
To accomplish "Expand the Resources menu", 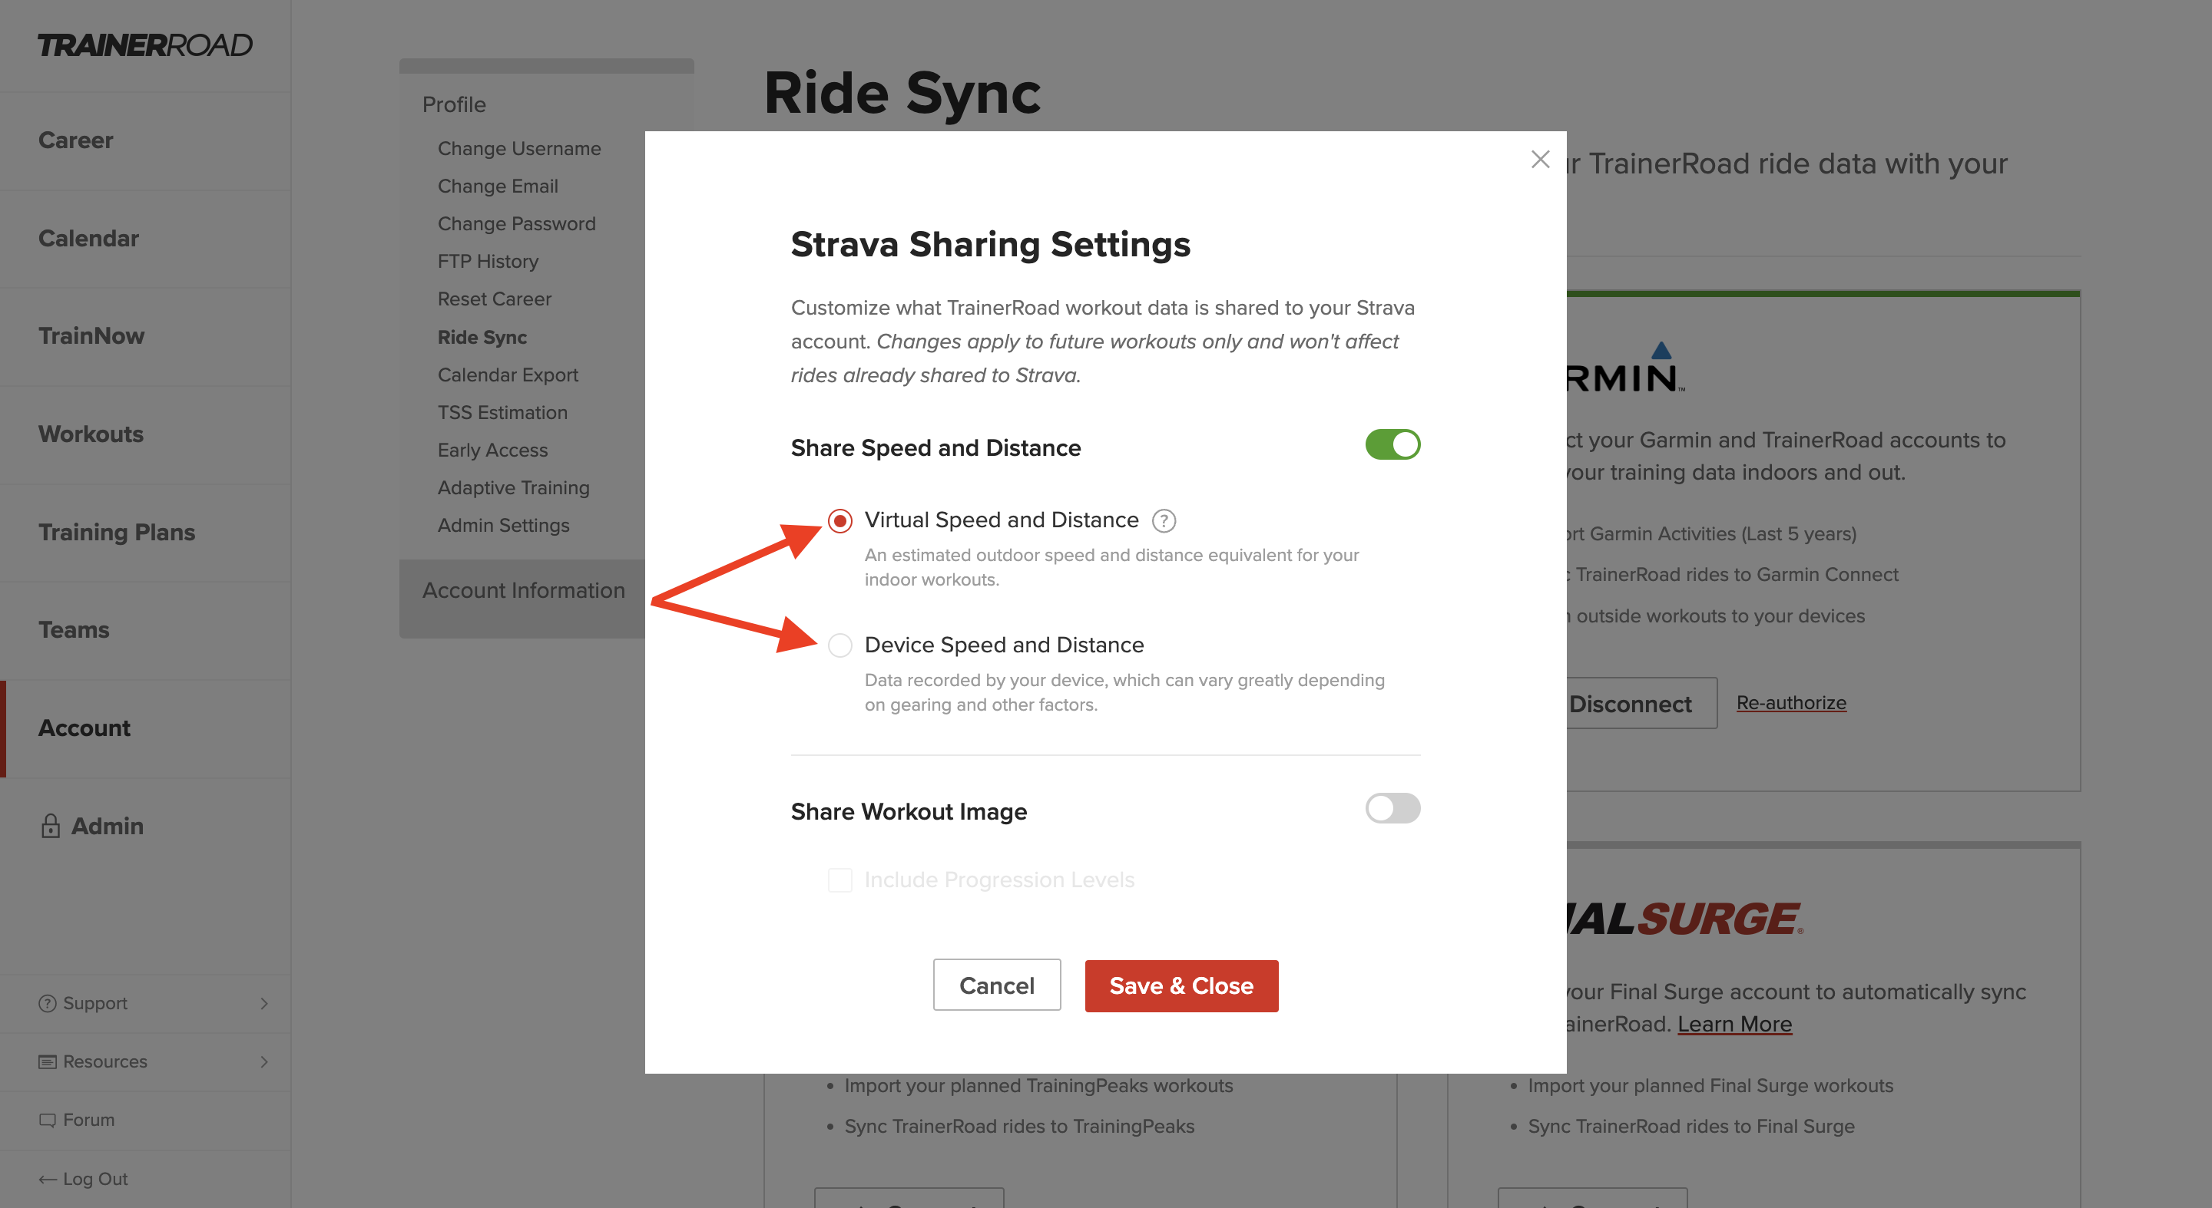I will tap(264, 1061).
